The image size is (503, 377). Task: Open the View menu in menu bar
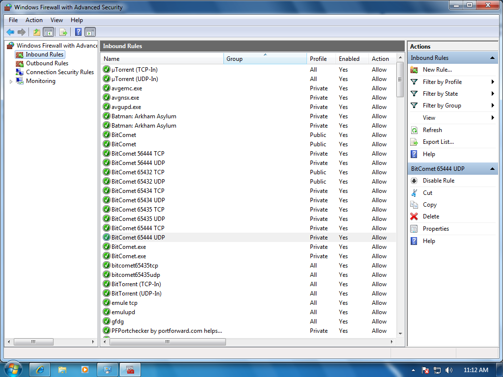(x=56, y=20)
